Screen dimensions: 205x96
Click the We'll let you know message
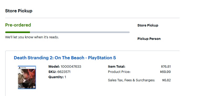pyautogui.click(x=32, y=37)
